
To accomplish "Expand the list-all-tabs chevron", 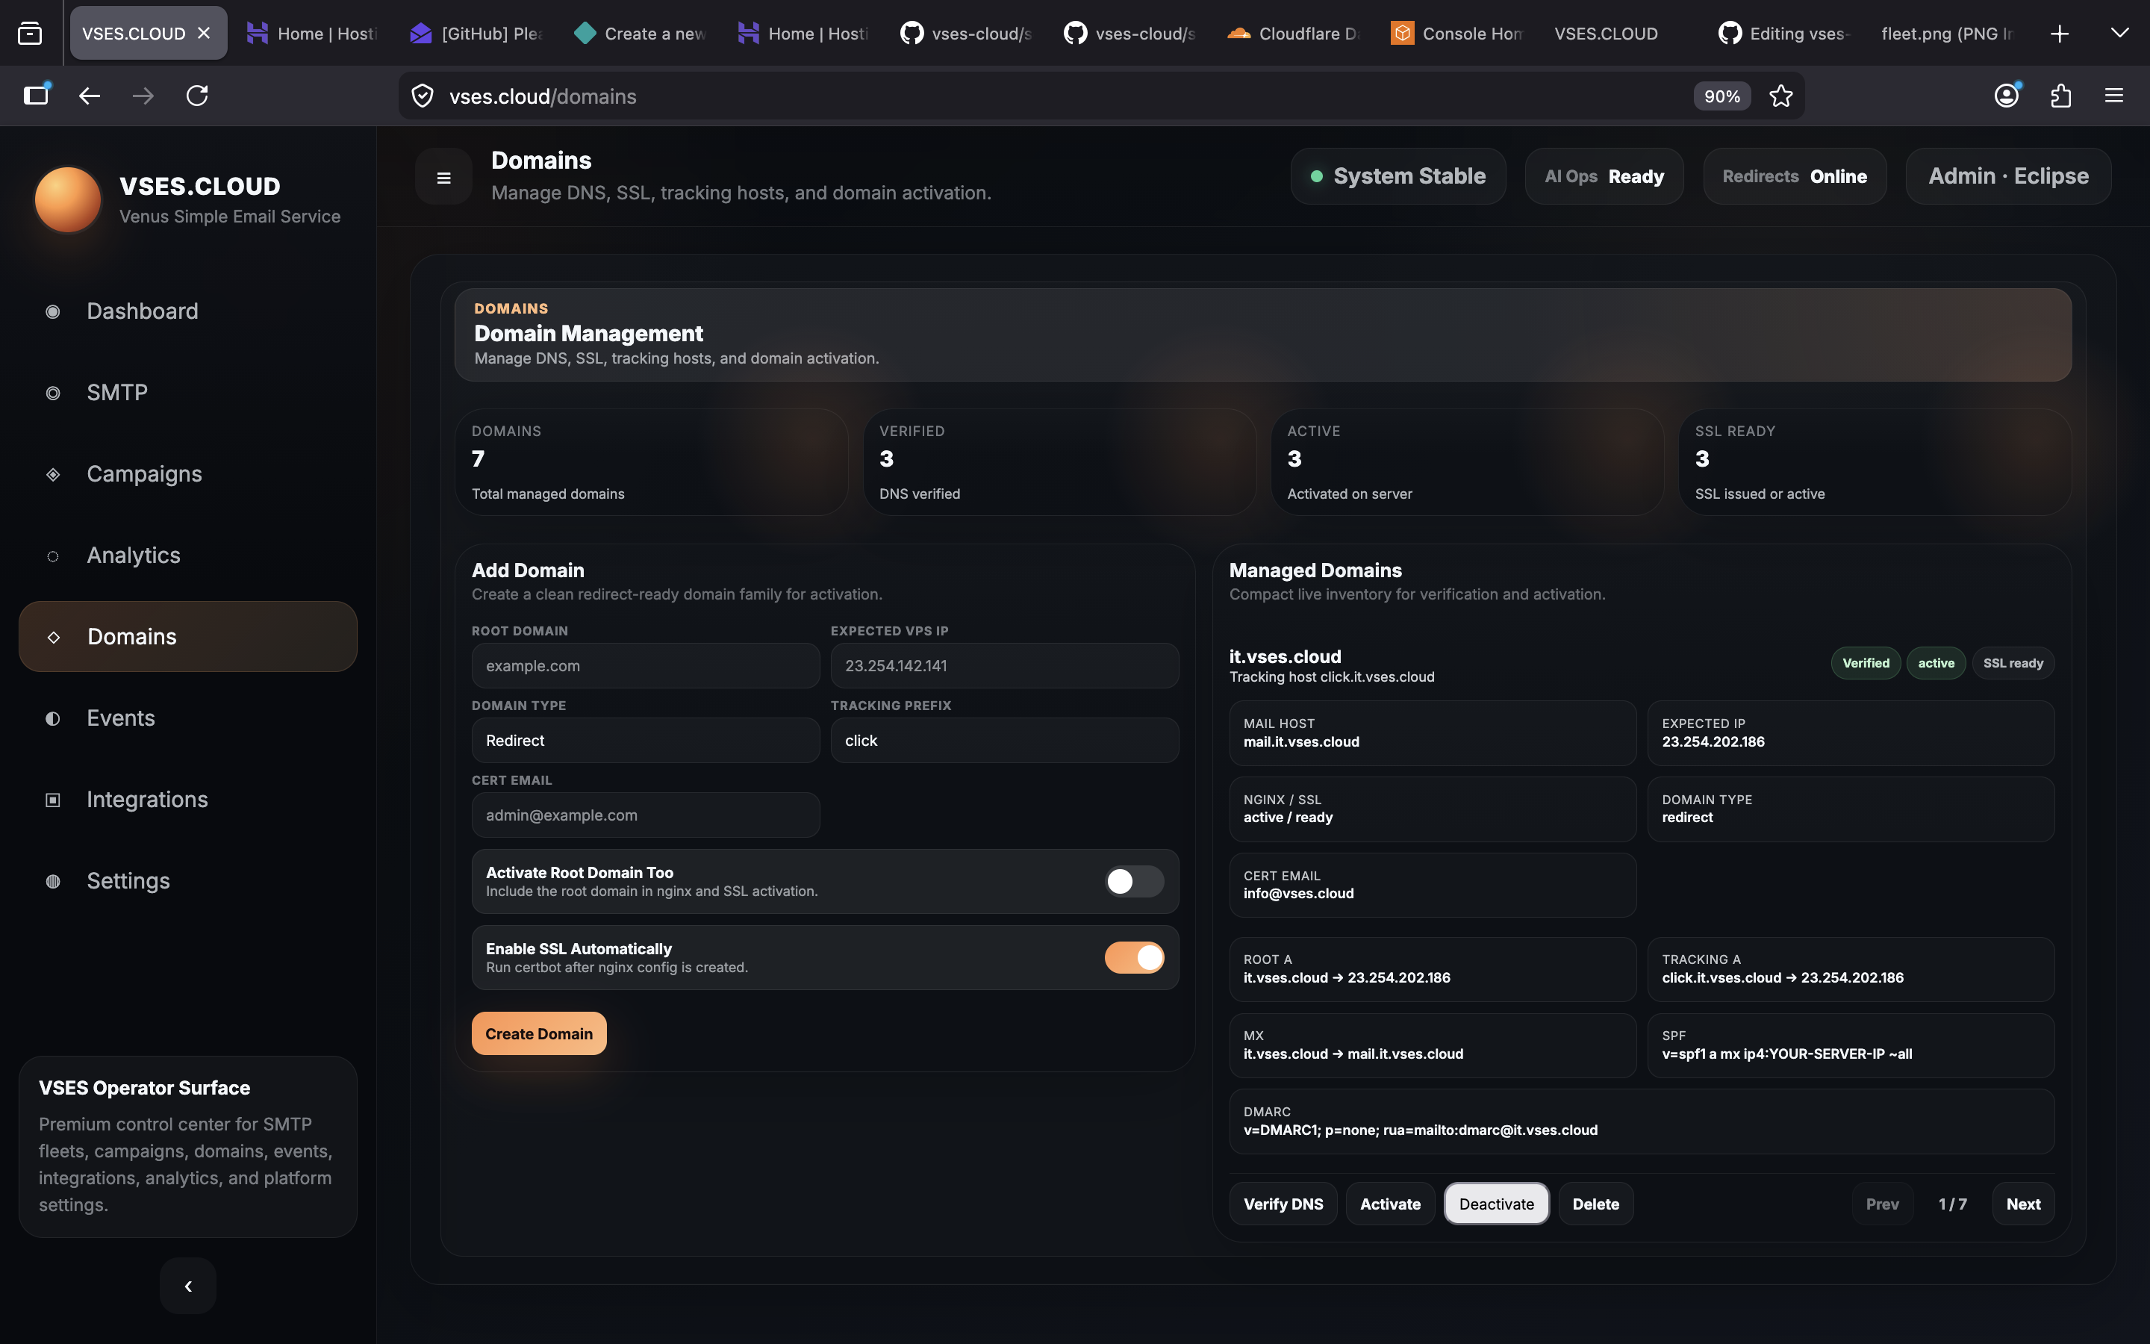I will (x=2120, y=33).
